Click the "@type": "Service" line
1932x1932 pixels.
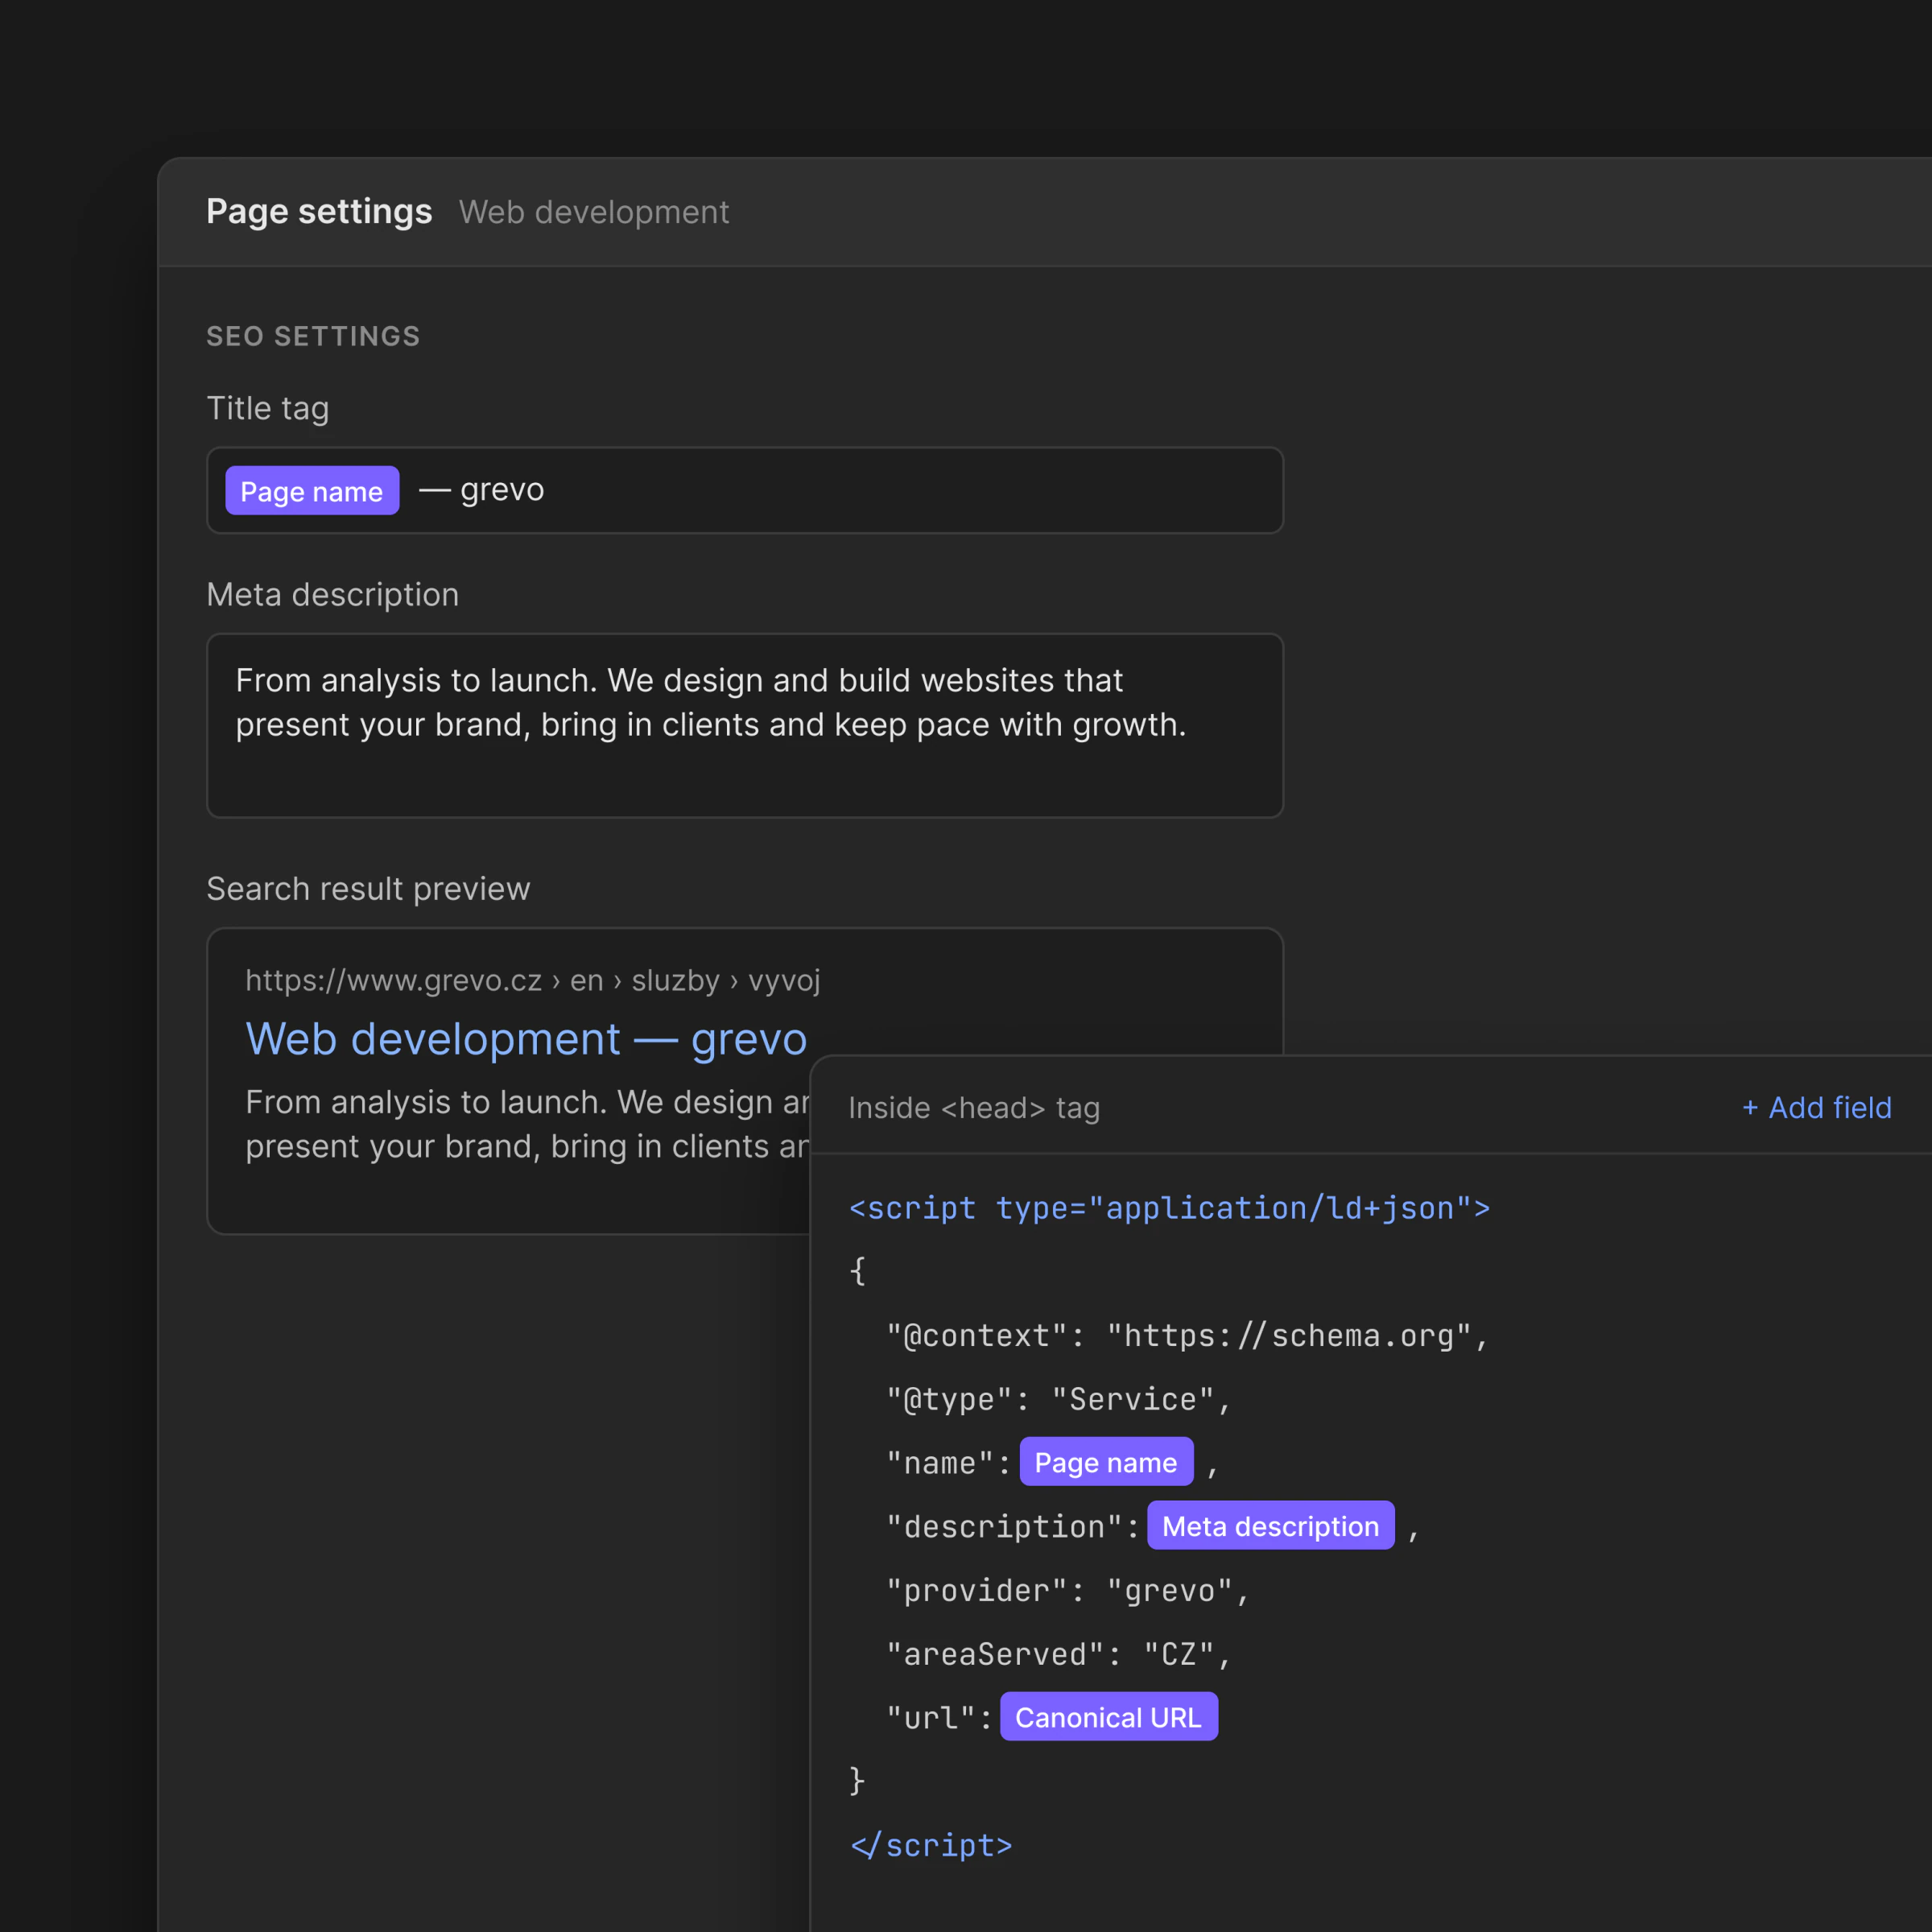pyautogui.click(x=1059, y=1399)
